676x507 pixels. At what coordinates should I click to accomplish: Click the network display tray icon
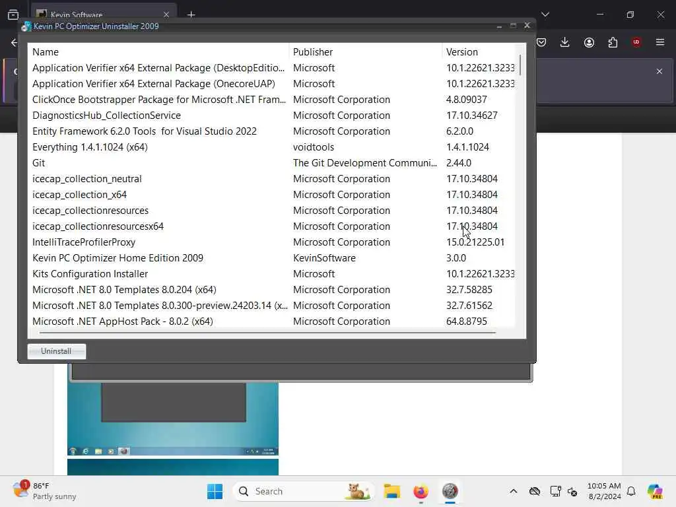pyautogui.click(x=555, y=491)
